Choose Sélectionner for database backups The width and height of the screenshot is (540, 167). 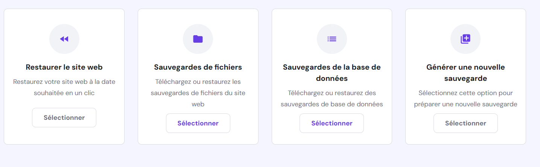tap(332, 123)
